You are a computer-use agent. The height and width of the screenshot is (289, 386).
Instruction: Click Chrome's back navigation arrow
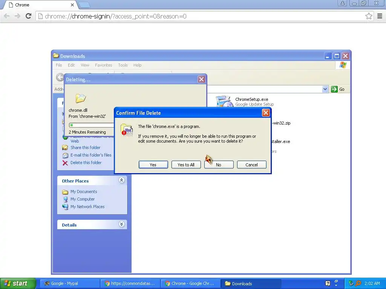pyautogui.click(x=7, y=16)
